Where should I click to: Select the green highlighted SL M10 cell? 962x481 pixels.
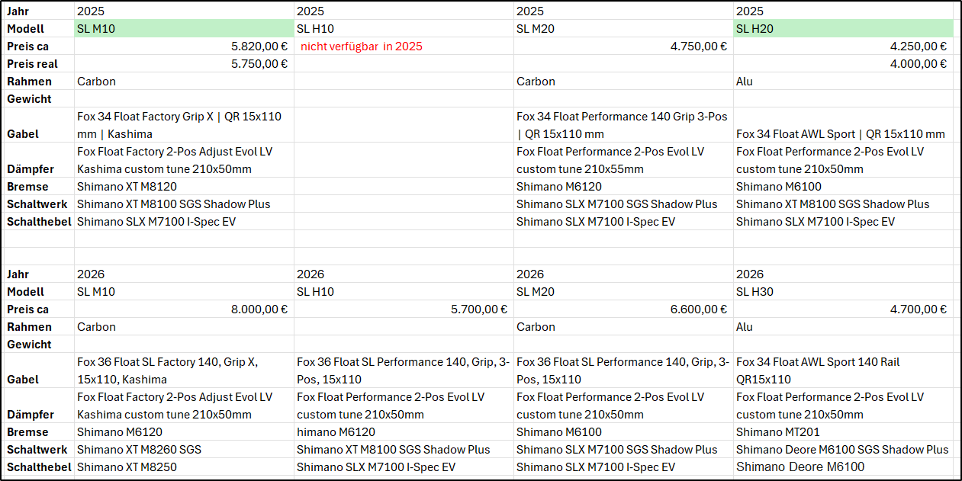pos(184,29)
